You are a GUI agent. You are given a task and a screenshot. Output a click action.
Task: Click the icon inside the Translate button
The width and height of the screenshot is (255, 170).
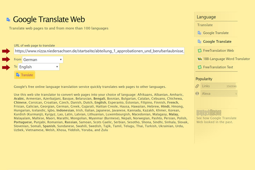pyautogui.click(x=18, y=75)
